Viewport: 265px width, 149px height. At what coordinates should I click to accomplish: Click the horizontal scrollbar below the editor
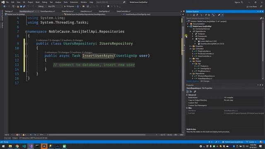tap(97, 135)
